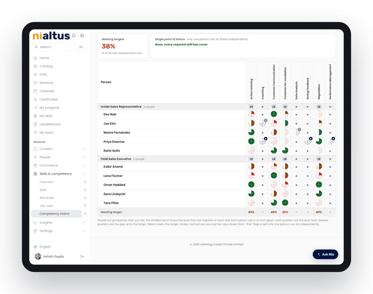Click Tara Pillai's Customer De-escalation glyph

[285, 203]
